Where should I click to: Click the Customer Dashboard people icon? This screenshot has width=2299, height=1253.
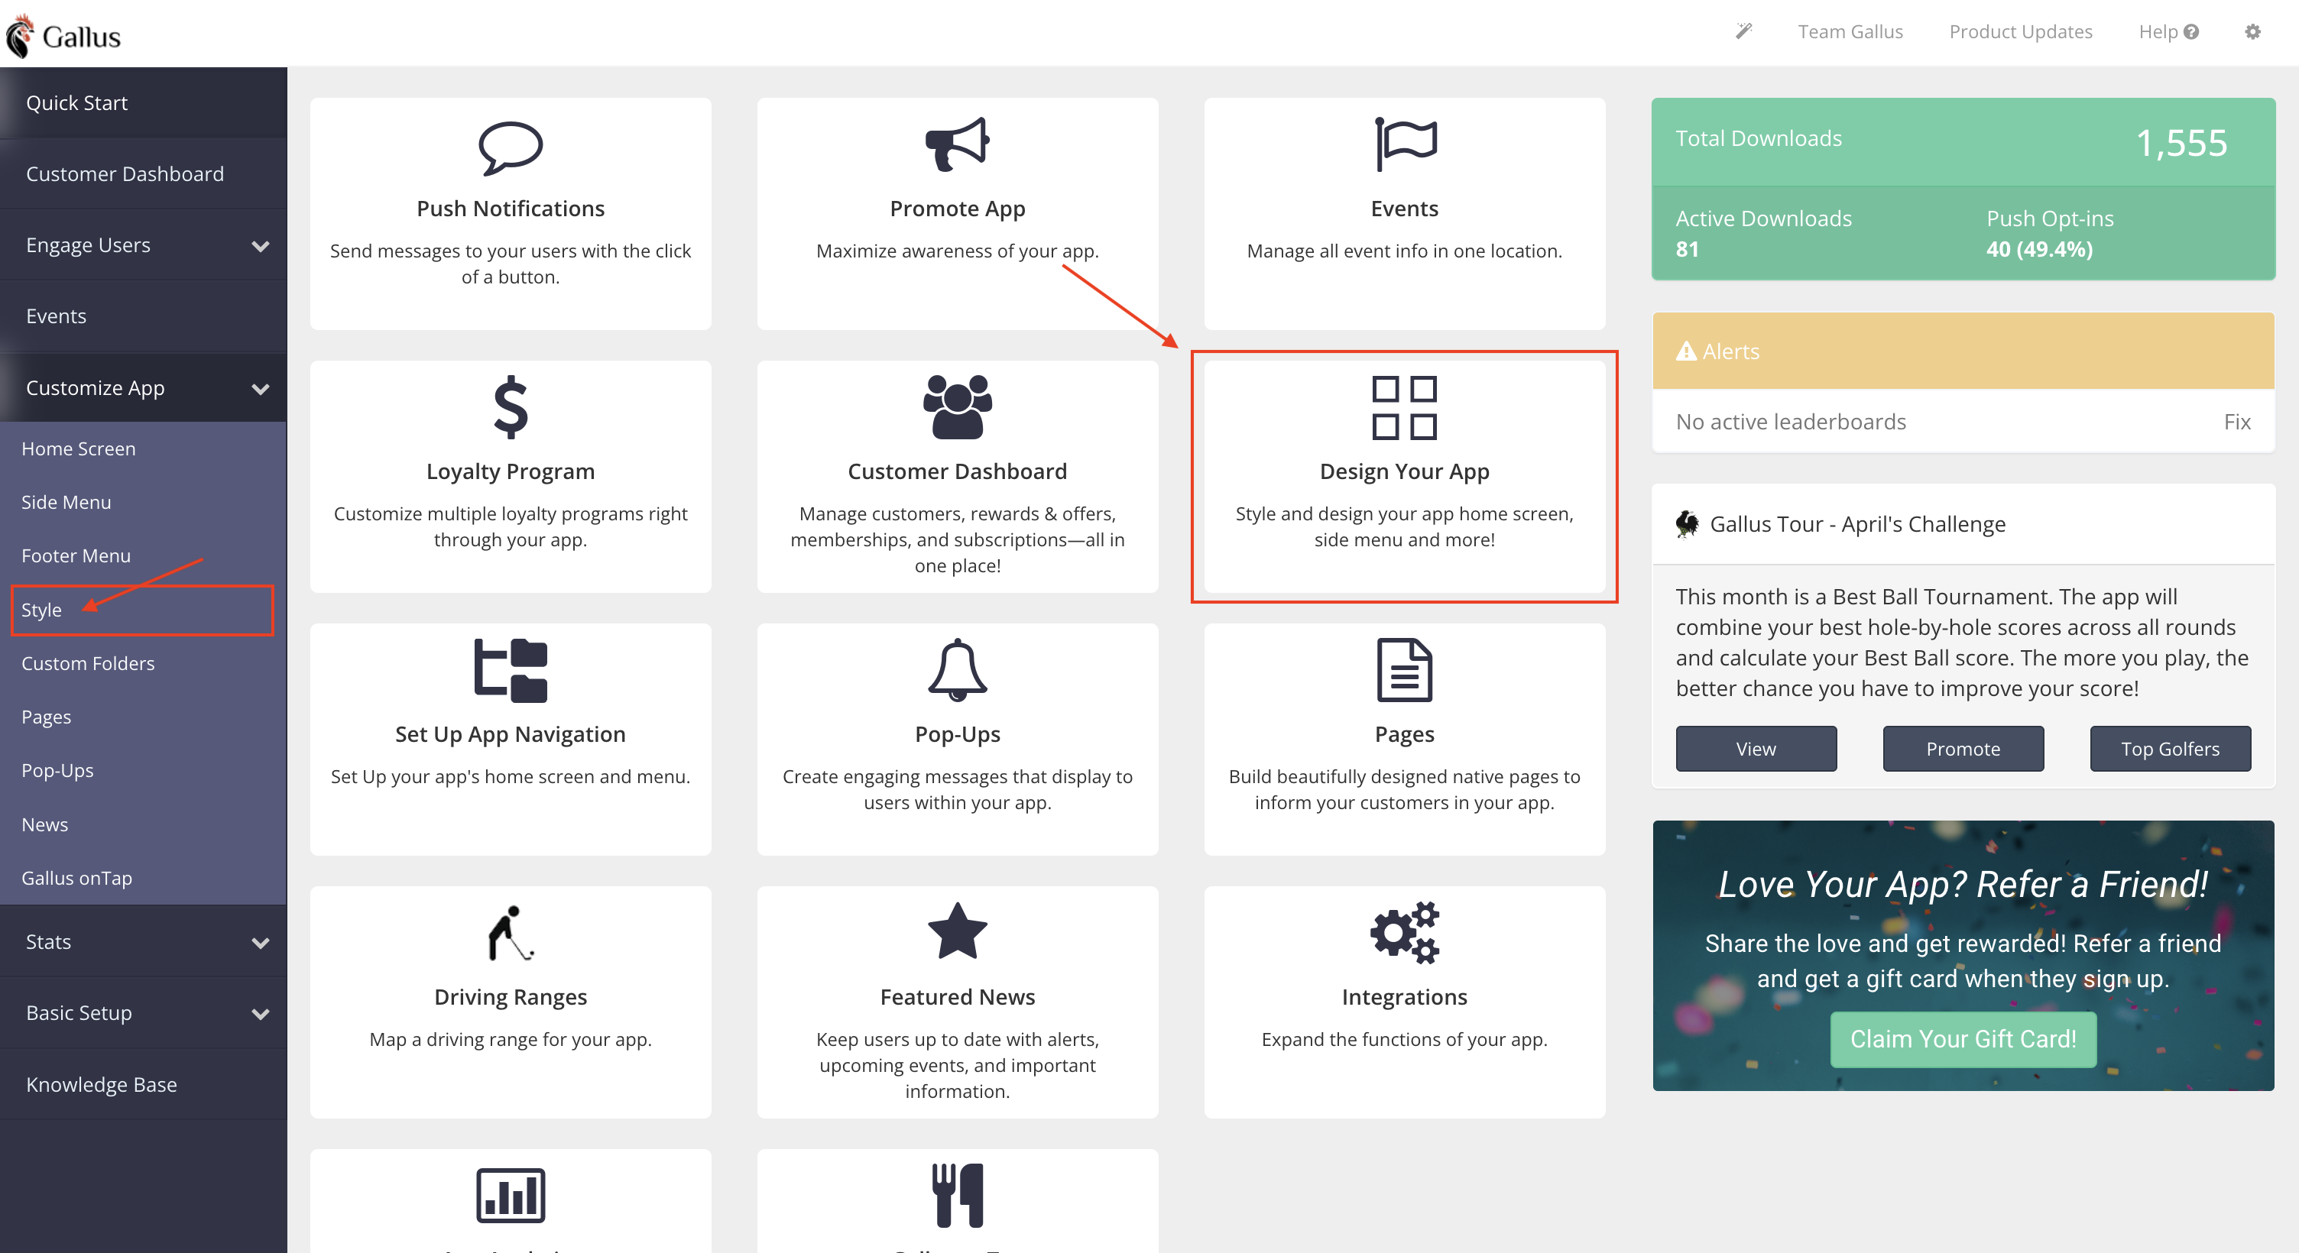click(x=957, y=407)
